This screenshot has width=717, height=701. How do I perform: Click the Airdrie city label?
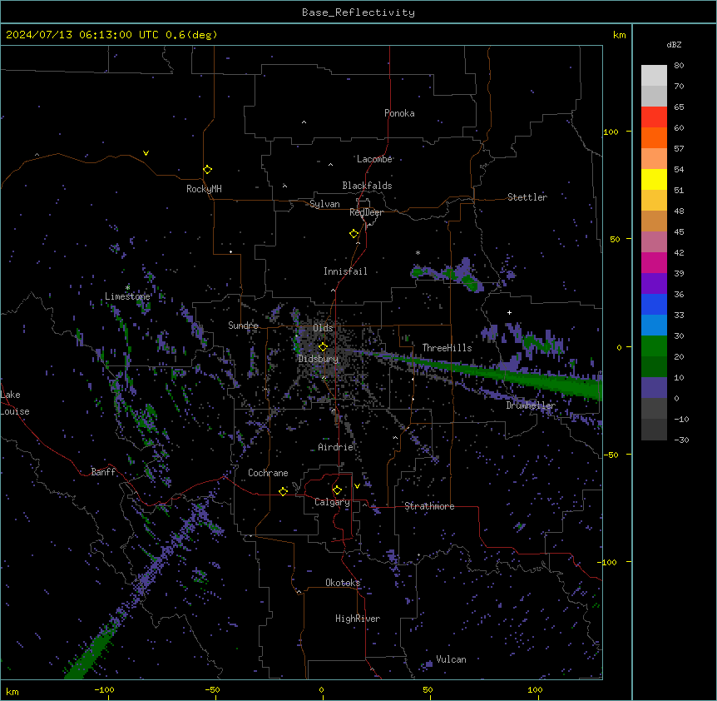tap(335, 447)
